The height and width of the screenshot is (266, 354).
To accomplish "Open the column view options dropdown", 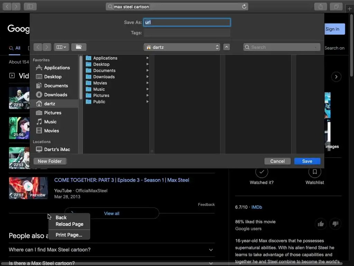I will 62,47.
